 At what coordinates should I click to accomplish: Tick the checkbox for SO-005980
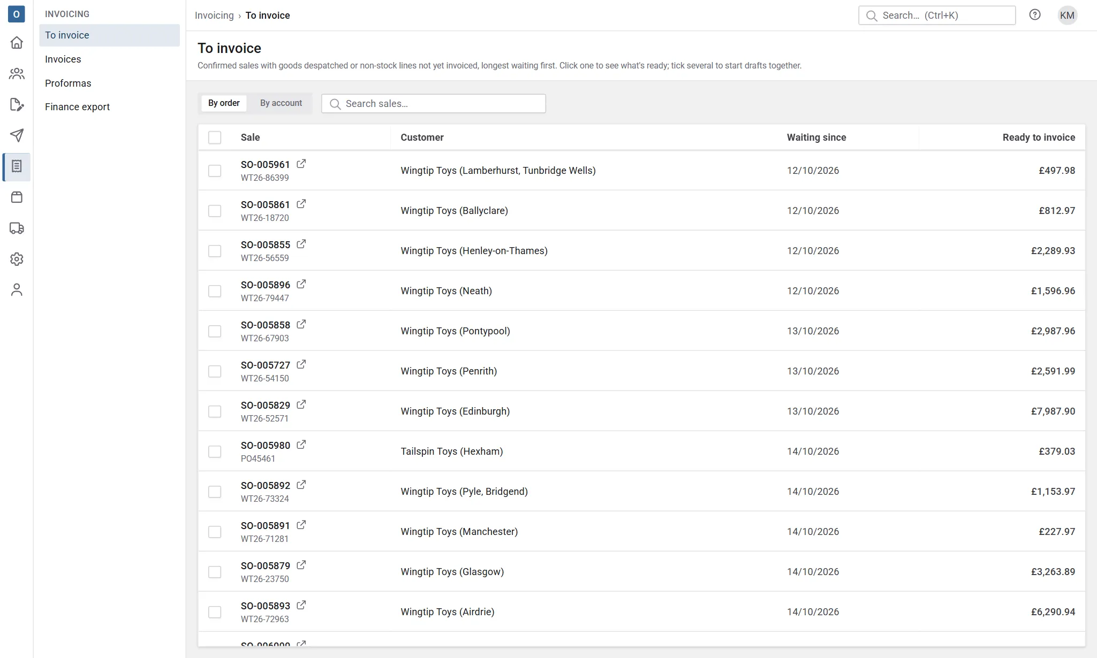[215, 452]
